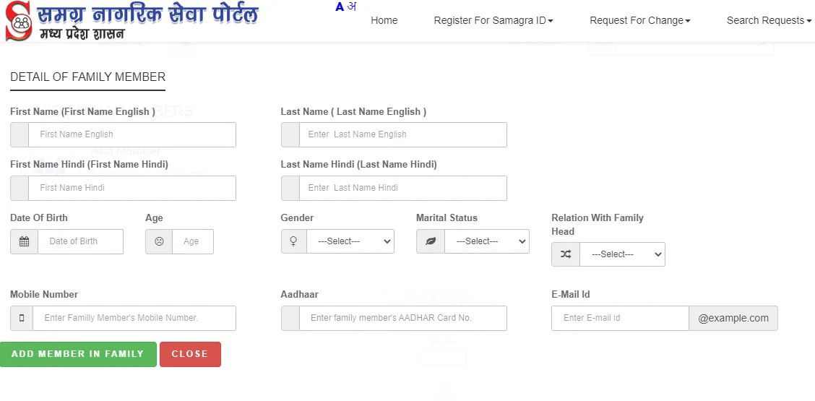Click the First Name (First Name English) label
Viewport: 815px width, 401px height.
[82, 112]
